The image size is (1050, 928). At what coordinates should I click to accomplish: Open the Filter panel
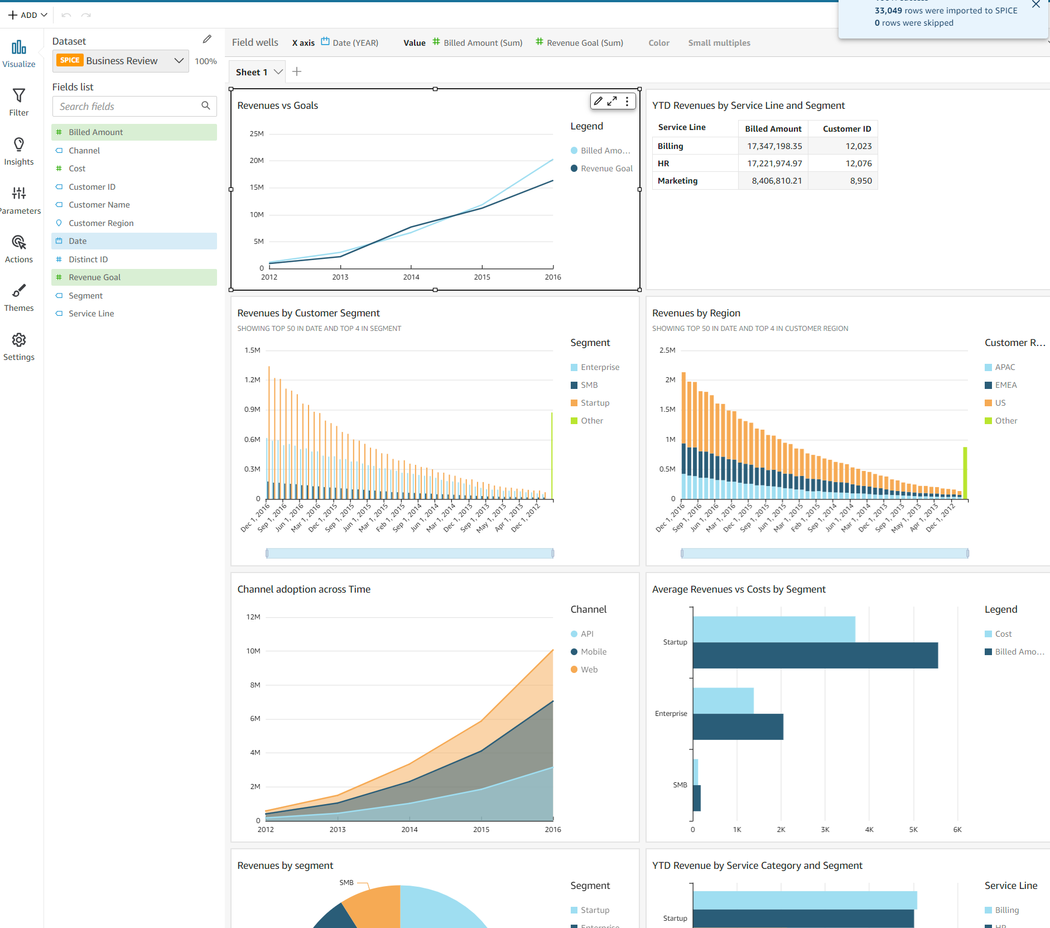click(19, 103)
